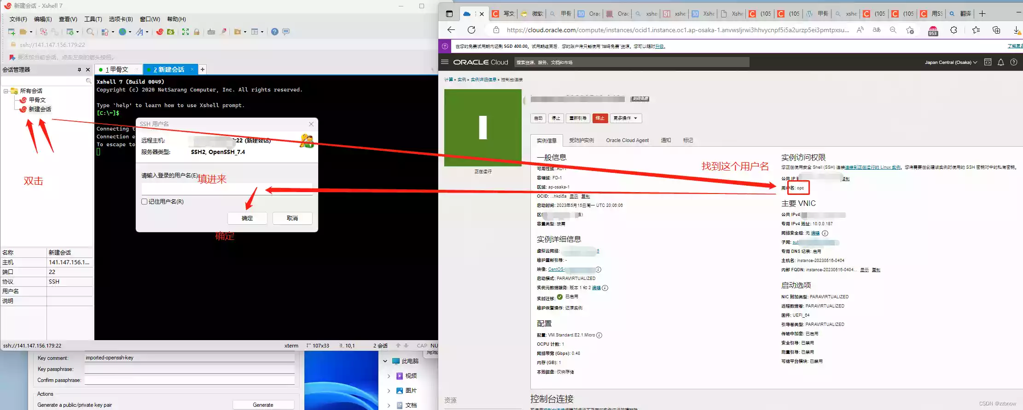Open 文件(F) menu in Xshell

click(x=18, y=19)
